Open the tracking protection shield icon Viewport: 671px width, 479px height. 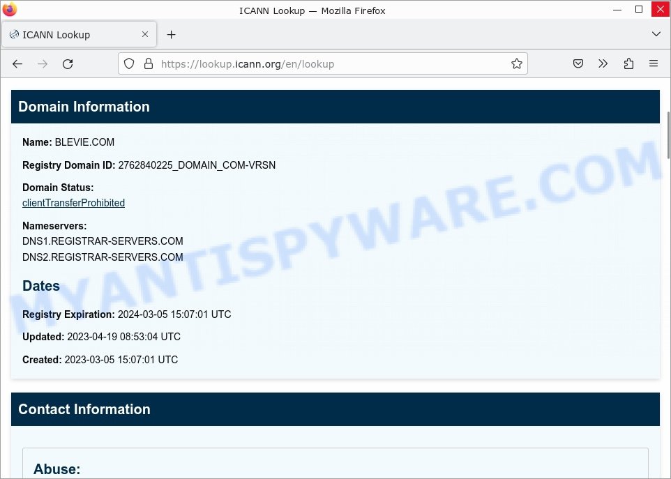coord(129,63)
